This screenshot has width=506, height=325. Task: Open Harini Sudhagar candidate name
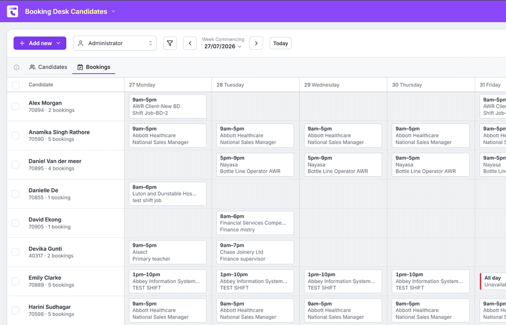pos(49,307)
